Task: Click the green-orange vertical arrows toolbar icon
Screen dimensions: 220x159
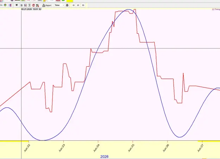Action: click(x=5, y=5)
